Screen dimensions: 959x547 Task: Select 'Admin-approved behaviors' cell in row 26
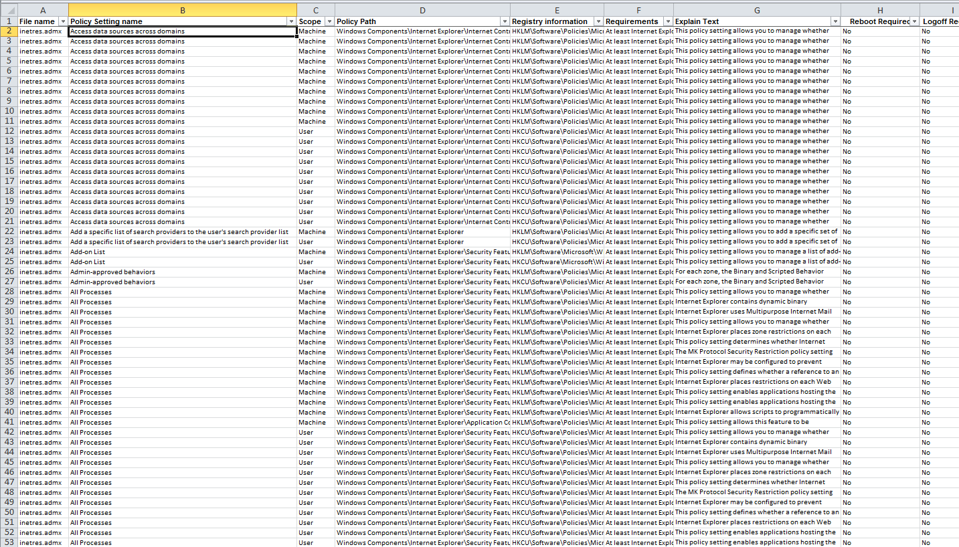pyautogui.click(x=183, y=272)
